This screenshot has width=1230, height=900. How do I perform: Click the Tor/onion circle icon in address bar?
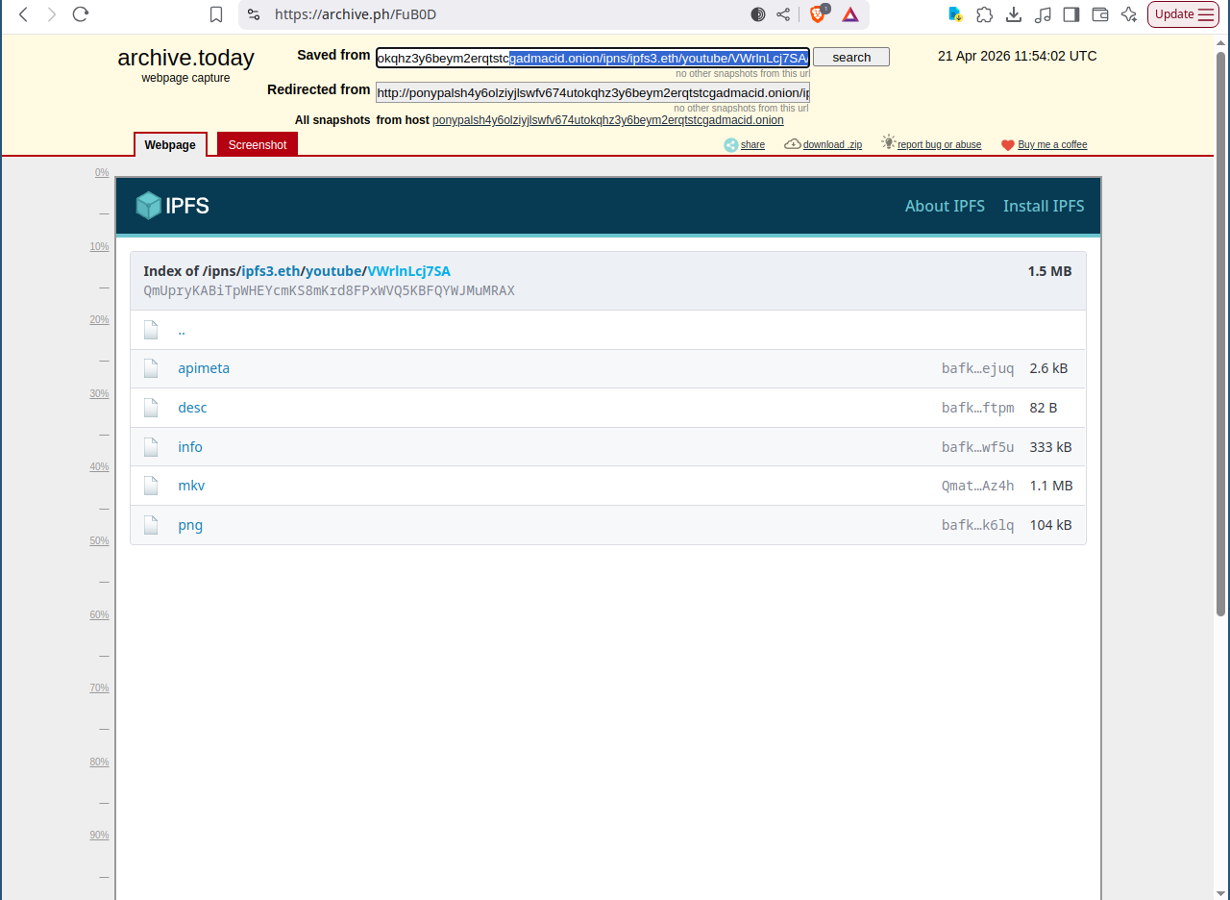(758, 14)
